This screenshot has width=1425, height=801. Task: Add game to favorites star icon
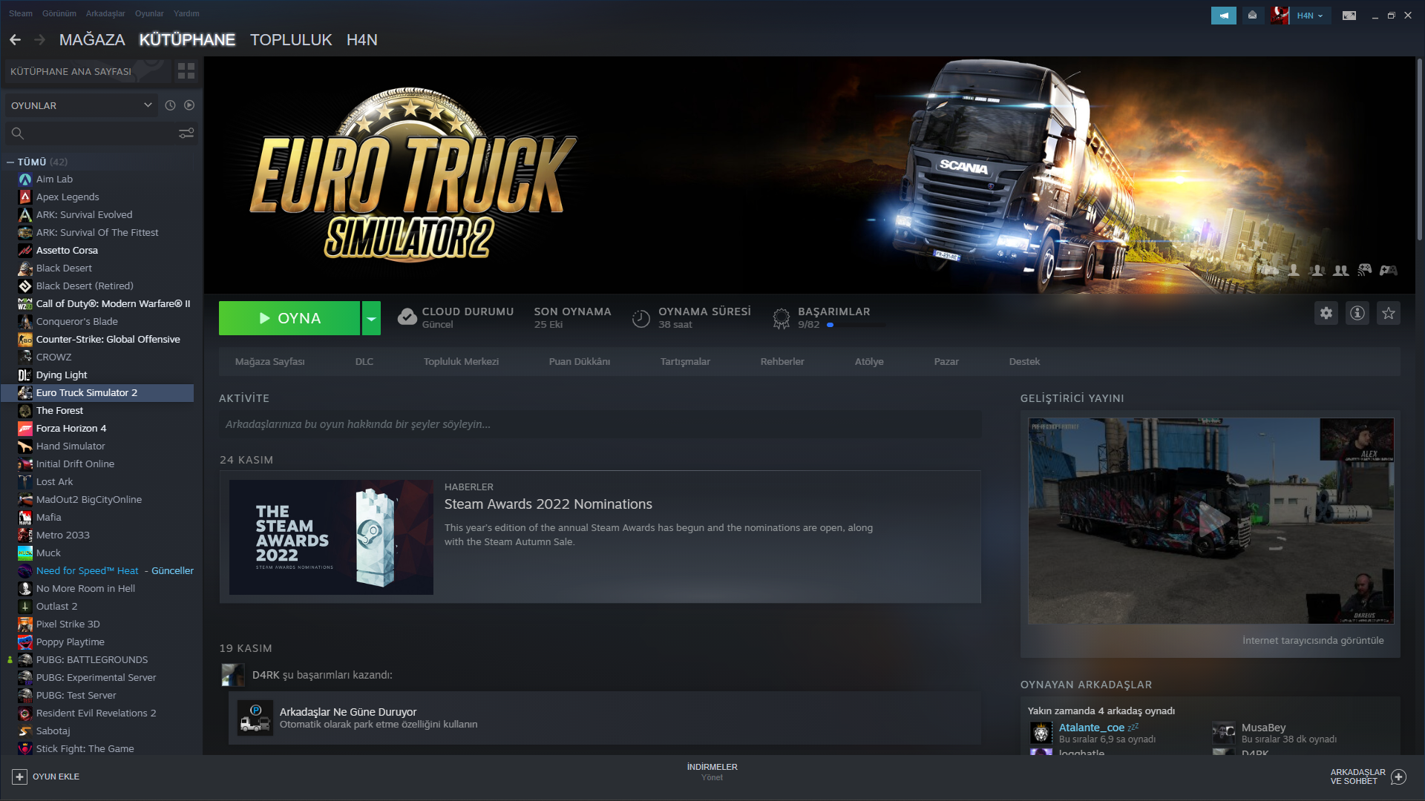[1389, 313]
